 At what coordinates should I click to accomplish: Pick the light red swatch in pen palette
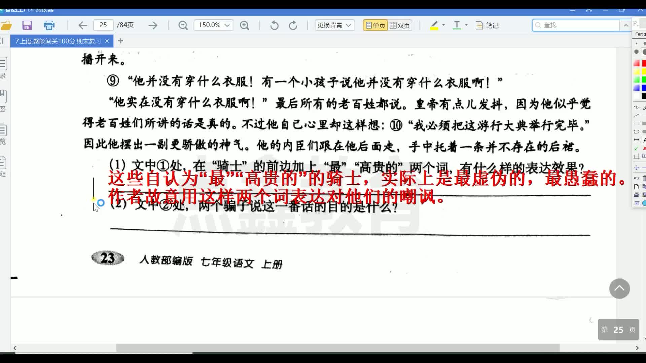636,63
